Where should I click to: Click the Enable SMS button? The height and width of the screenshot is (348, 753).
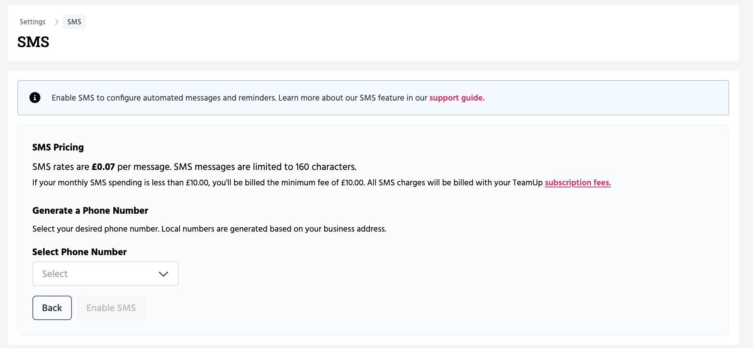[111, 308]
